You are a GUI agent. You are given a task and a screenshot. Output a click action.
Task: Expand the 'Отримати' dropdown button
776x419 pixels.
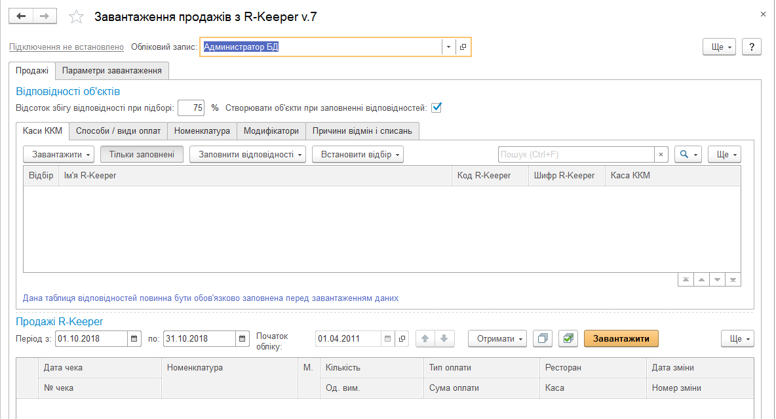click(x=497, y=339)
